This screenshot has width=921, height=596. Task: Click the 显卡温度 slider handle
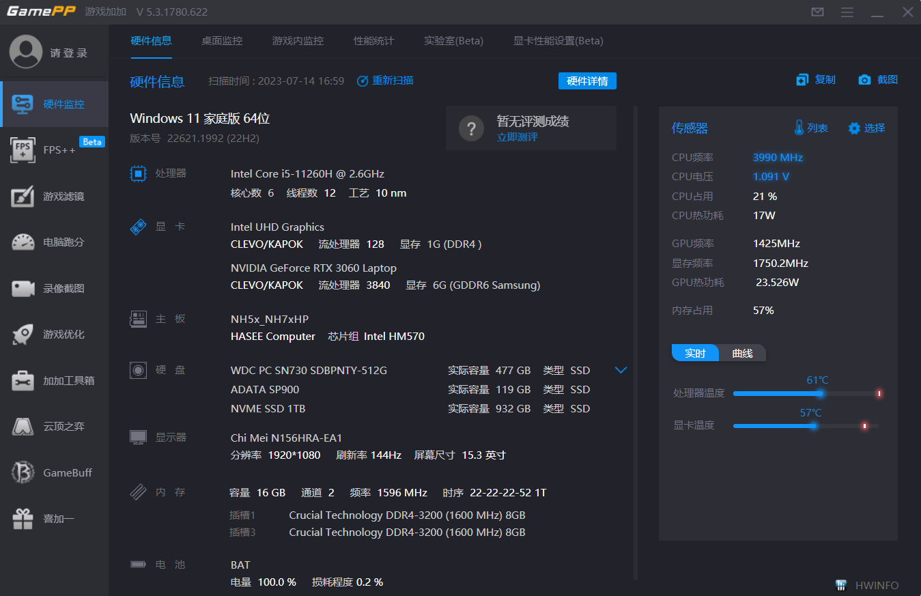point(813,426)
